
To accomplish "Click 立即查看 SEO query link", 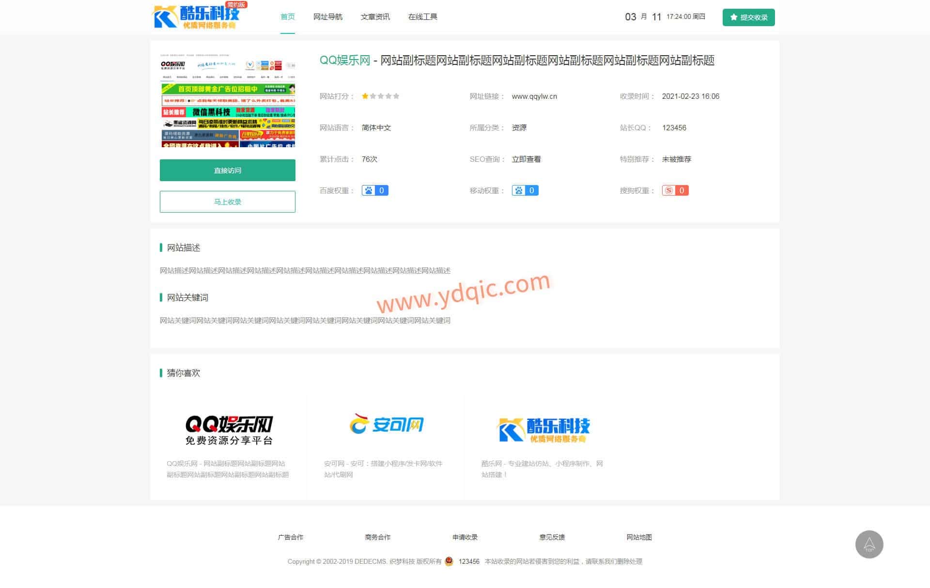I will (x=527, y=159).
